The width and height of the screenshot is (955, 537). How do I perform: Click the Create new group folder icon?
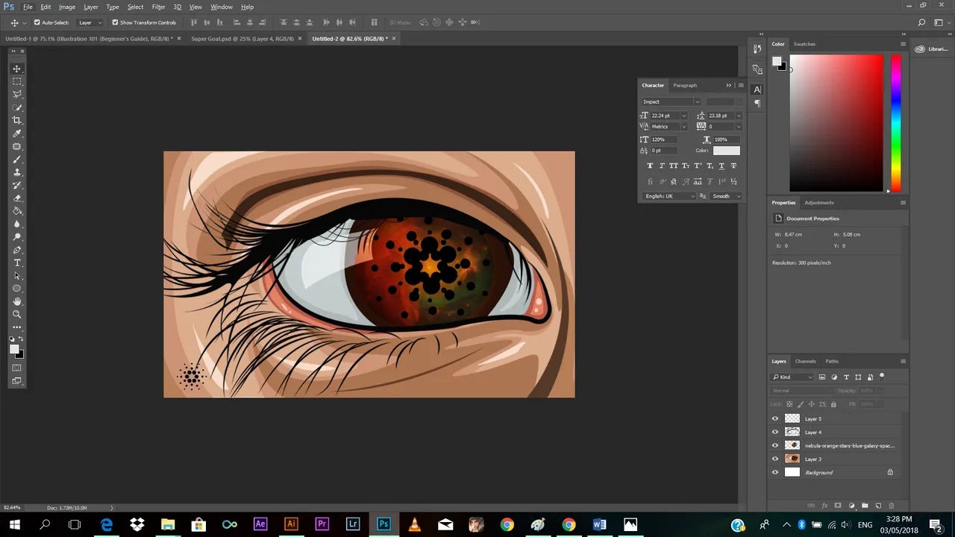(865, 506)
